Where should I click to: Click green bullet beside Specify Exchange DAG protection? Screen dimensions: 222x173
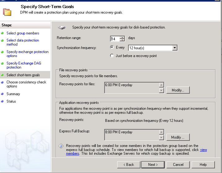2,63
